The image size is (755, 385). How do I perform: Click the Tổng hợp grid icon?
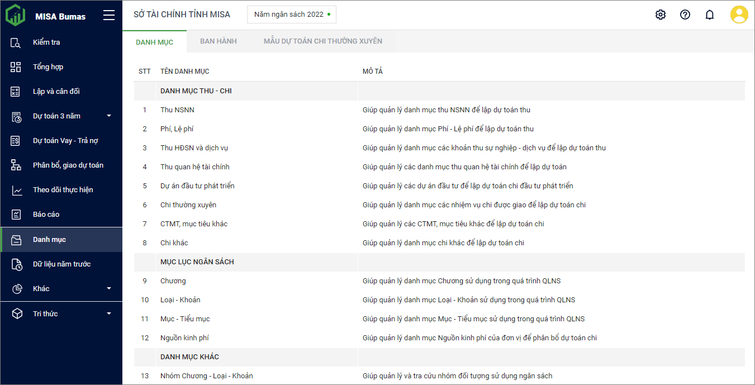pyautogui.click(x=16, y=67)
